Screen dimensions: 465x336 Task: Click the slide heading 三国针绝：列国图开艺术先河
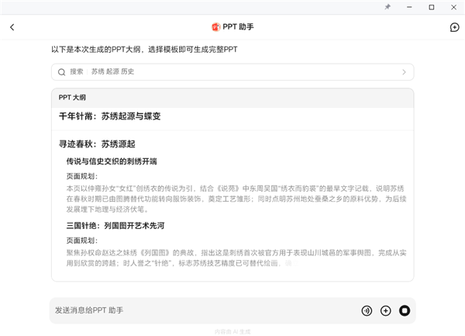point(115,226)
